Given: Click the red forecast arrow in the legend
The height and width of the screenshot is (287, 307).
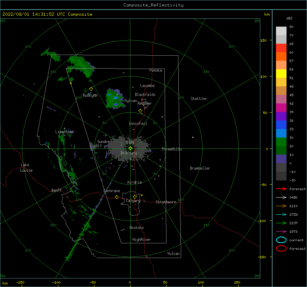Looking at the screenshot, I should click(x=281, y=189).
